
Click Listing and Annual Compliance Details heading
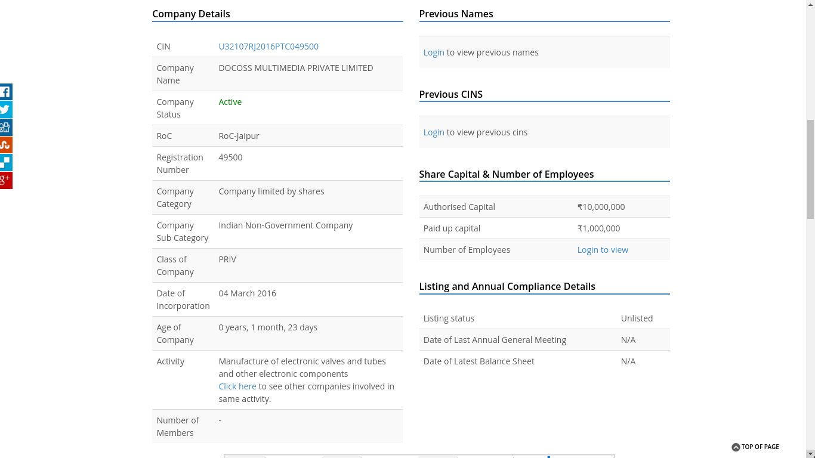507,286
